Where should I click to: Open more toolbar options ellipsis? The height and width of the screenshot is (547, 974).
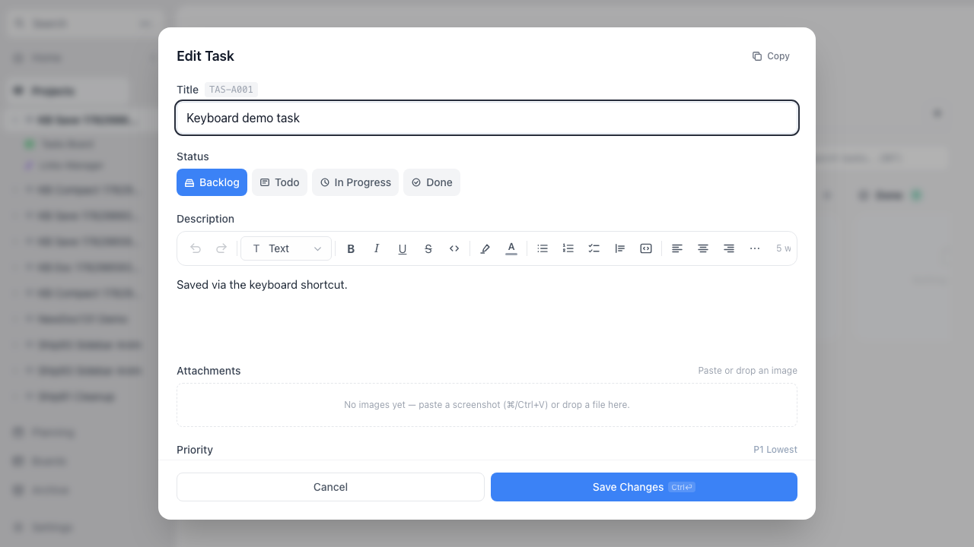click(755, 248)
